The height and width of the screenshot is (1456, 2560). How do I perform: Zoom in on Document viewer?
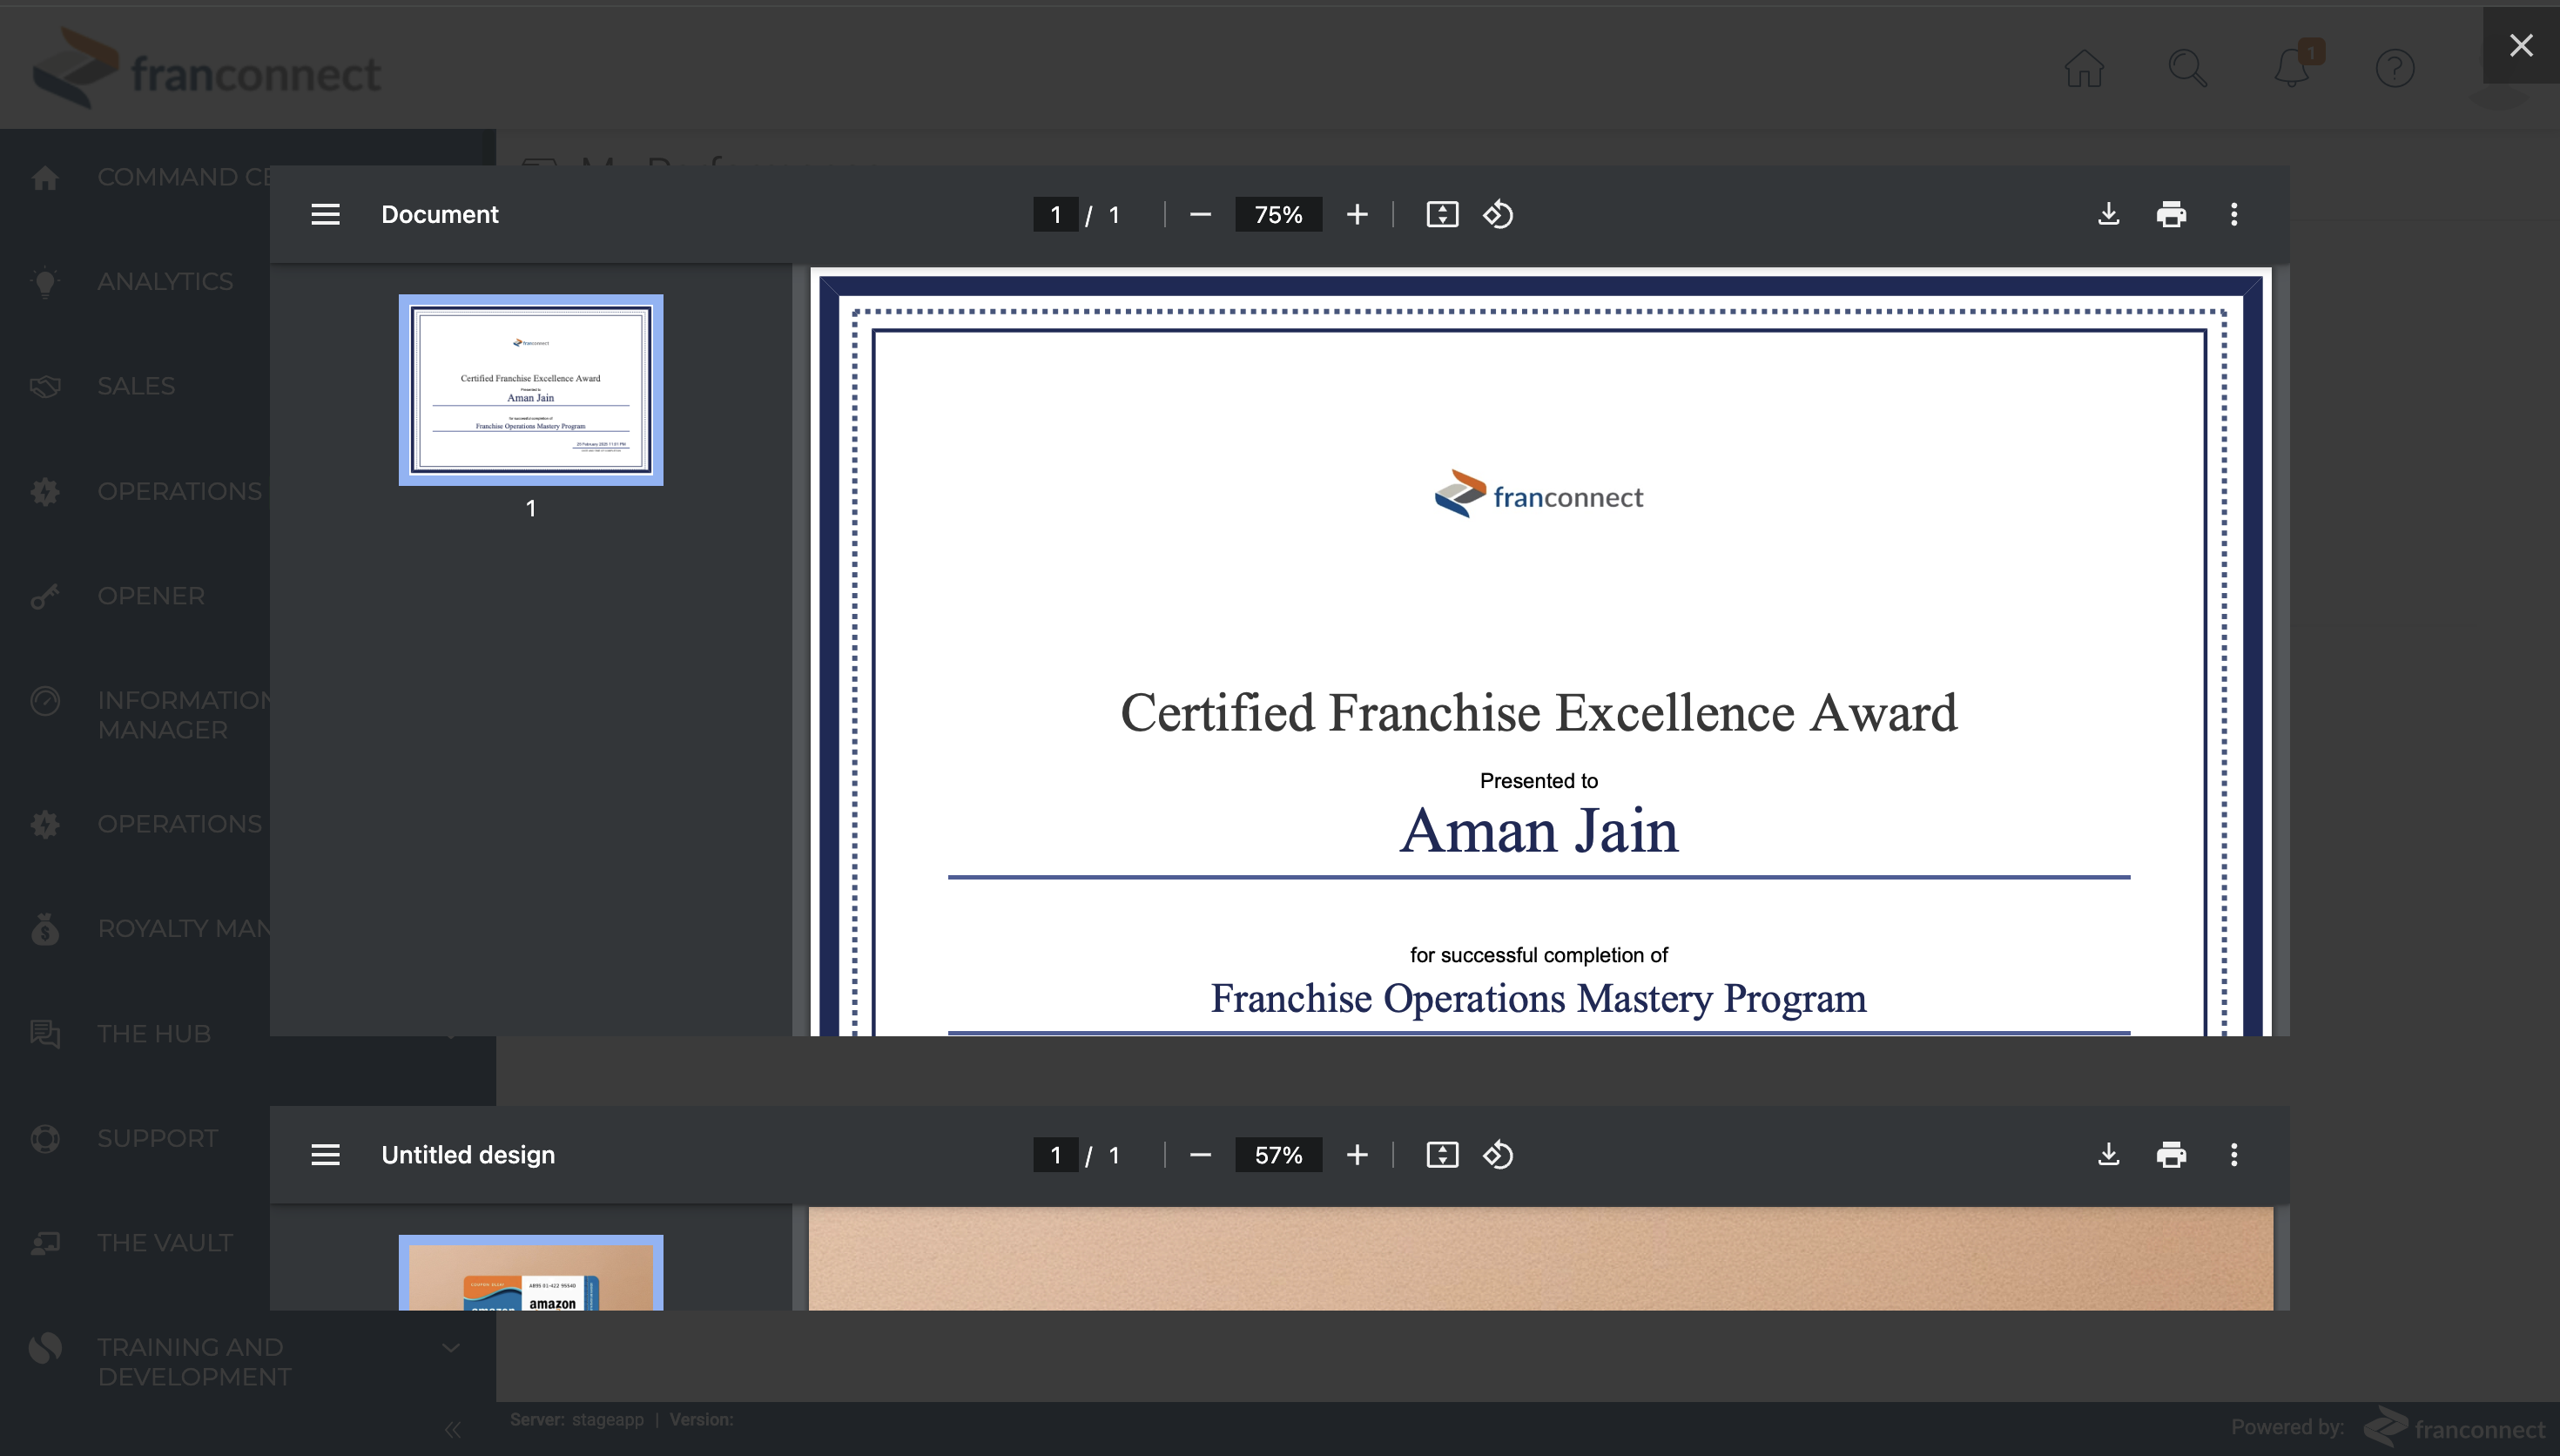[1357, 214]
